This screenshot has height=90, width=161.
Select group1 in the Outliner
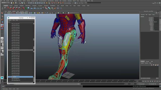(21, 77)
